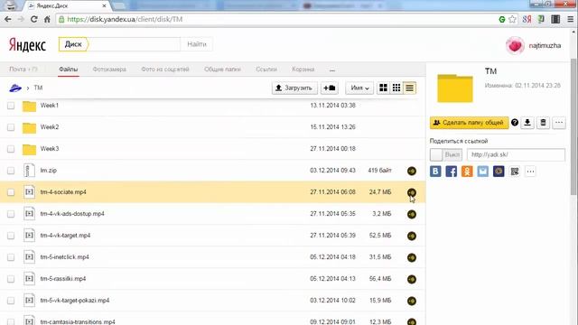Select the tm-5-vk-target-pokazi.mp4 file name

pos(75,301)
